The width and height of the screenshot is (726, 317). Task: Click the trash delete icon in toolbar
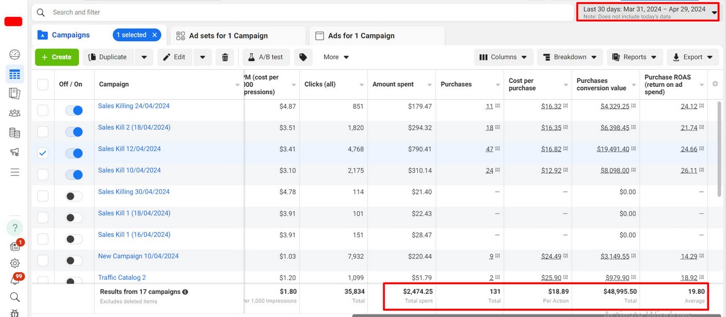[225, 57]
